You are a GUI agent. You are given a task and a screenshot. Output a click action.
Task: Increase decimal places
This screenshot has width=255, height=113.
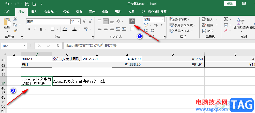click(x=146, y=31)
